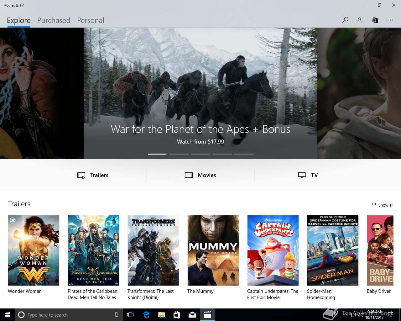Open the Trailers category button
Viewport: 401px width, 321px height.
pyautogui.click(x=93, y=175)
